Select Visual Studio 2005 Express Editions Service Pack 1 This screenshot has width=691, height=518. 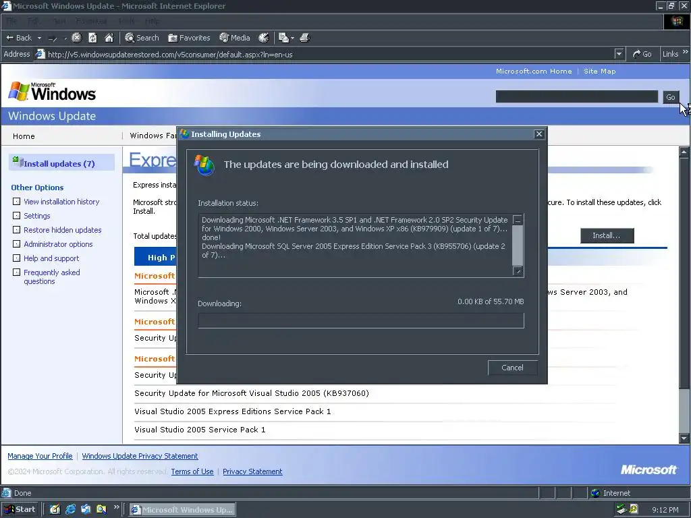[233, 411]
